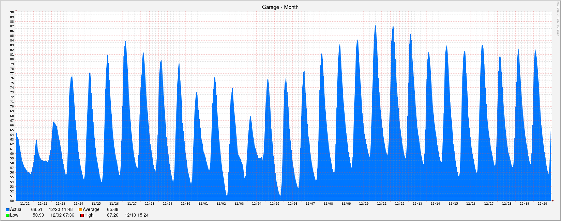Click the Low timestamp 12/02 07:36

[x=62, y=215]
